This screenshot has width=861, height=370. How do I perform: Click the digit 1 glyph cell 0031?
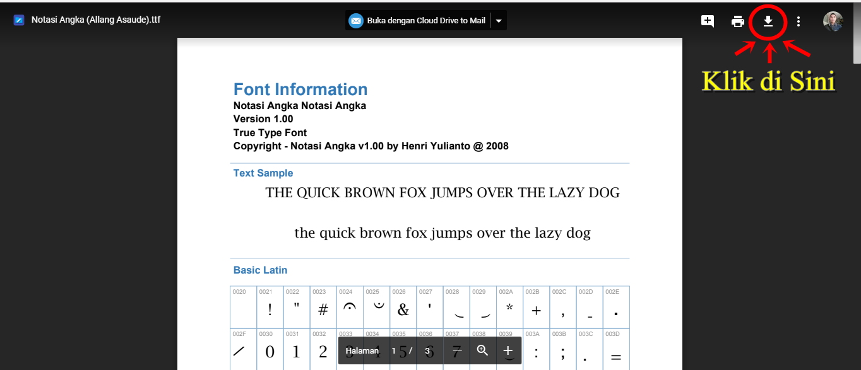coord(297,349)
